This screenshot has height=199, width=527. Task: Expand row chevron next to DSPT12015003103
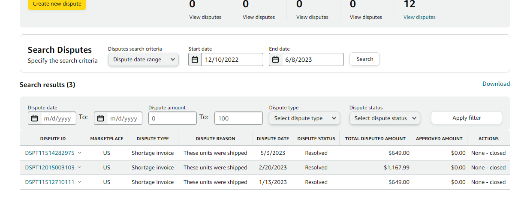79,168
